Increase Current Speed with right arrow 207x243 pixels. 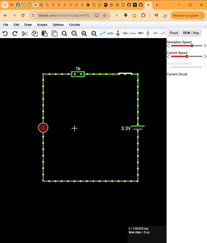point(205,57)
